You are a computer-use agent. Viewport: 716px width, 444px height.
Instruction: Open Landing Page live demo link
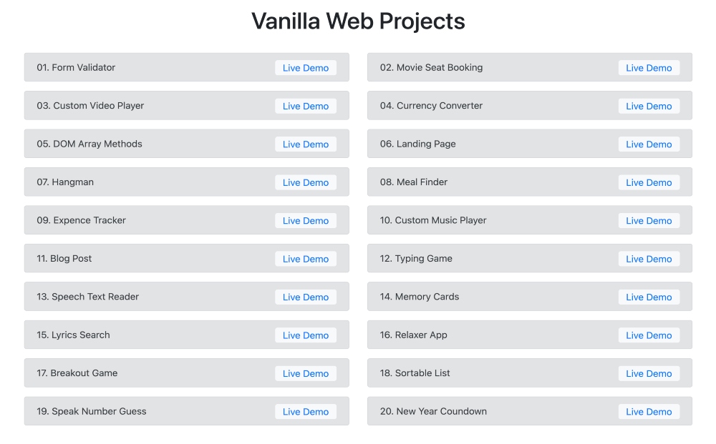[x=649, y=144]
